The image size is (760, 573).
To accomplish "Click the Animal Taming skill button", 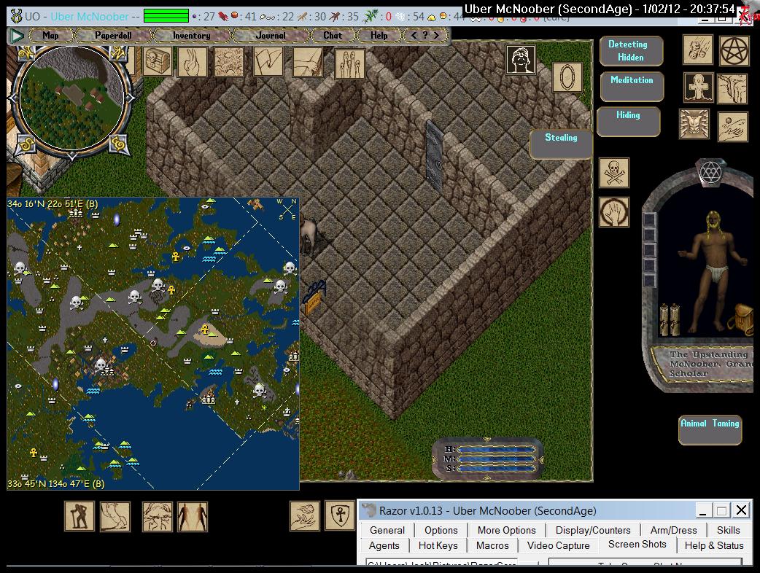I will click(x=710, y=429).
